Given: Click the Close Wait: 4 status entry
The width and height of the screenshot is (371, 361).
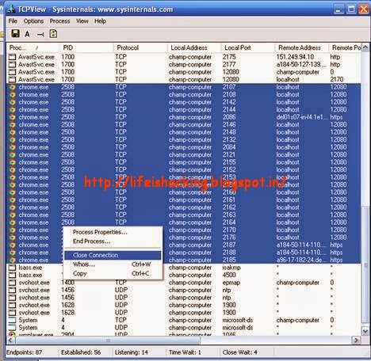Looking at the screenshot, I should pyautogui.click(x=239, y=352).
